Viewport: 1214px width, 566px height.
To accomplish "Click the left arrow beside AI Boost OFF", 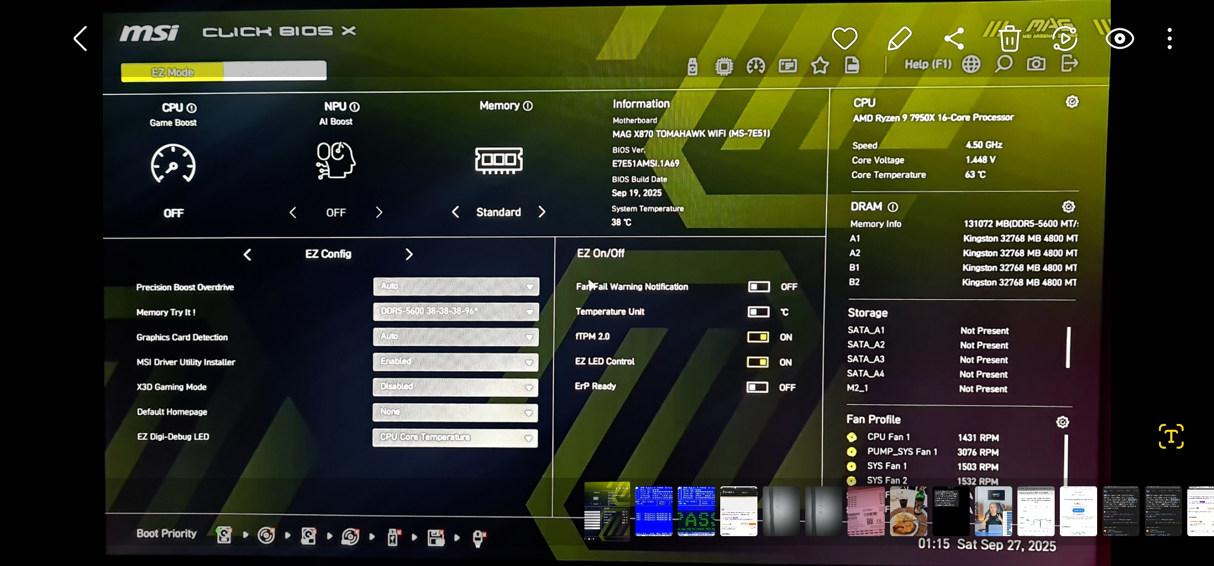I will click(x=292, y=213).
